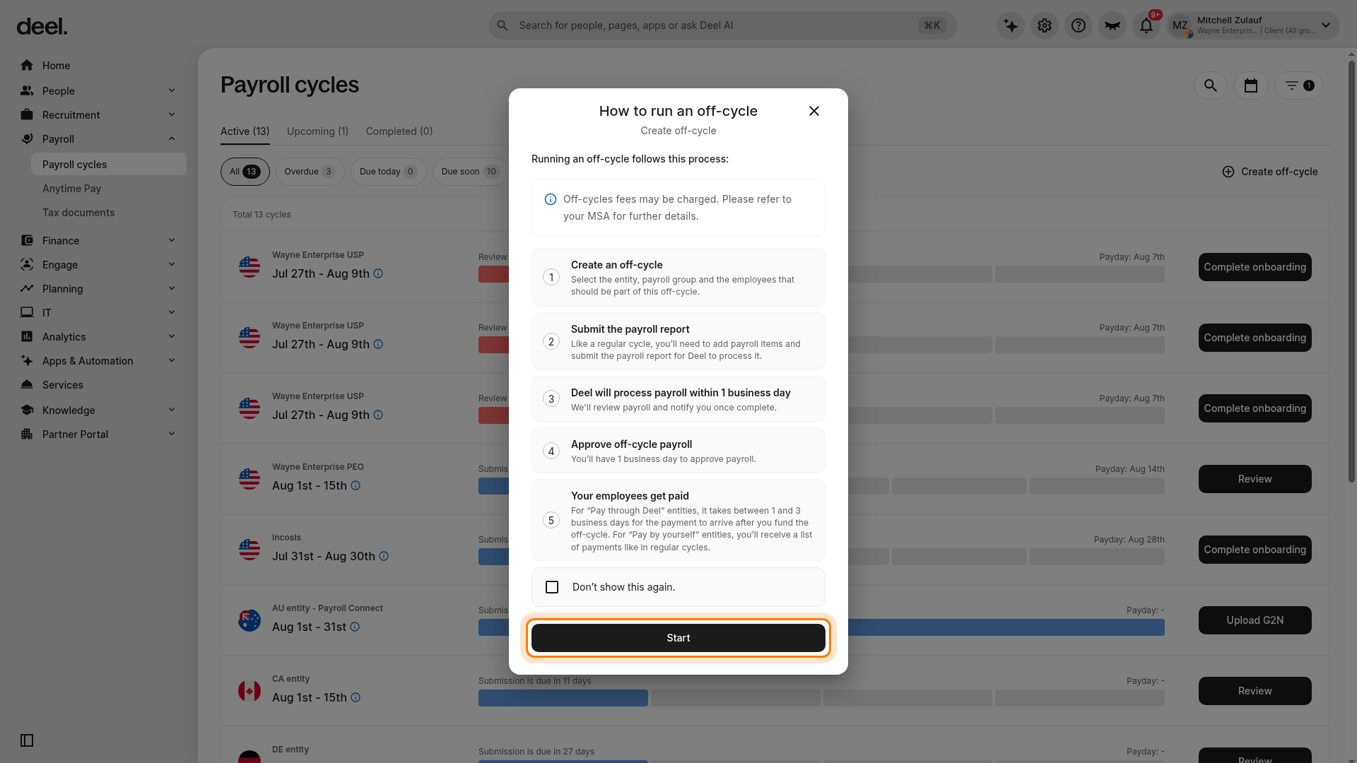1357x763 pixels.
Task: Click the Knowledge graduation cap icon
Action: click(x=27, y=410)
